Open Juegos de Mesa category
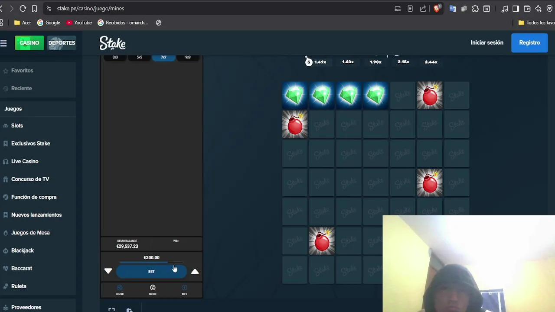This screenshot has height=312, width=555. [30, 233]
